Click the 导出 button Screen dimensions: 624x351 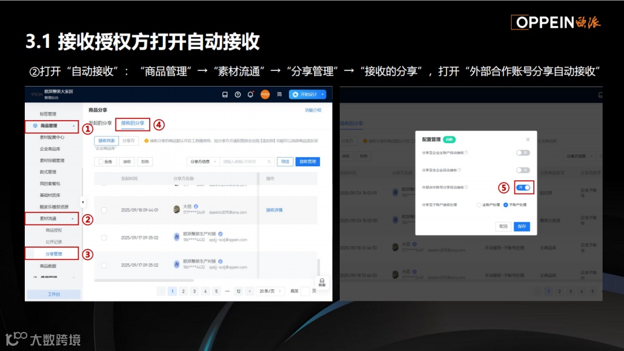(x=285, y=162)
